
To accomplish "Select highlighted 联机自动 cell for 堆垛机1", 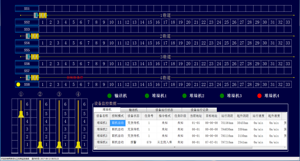I will tap(117, 123).
